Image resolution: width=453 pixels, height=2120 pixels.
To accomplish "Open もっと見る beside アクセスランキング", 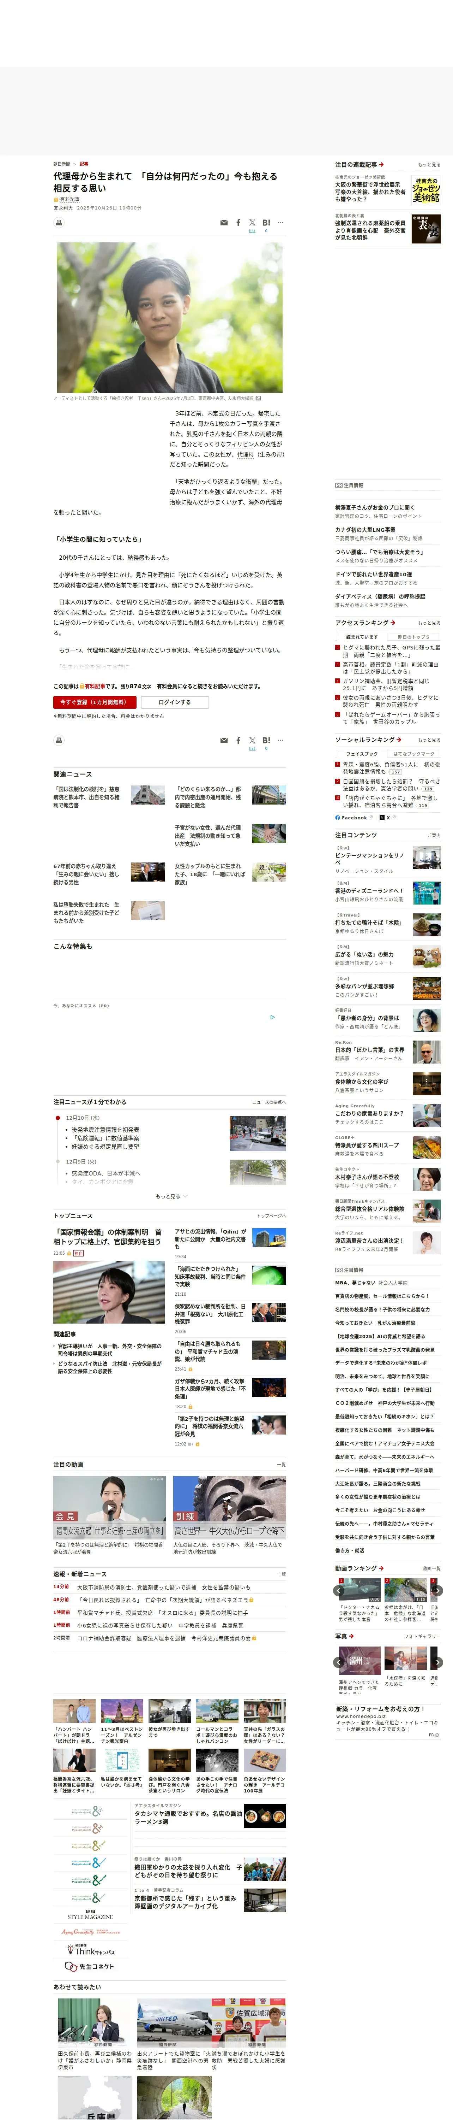I will (x=429, y=623).
